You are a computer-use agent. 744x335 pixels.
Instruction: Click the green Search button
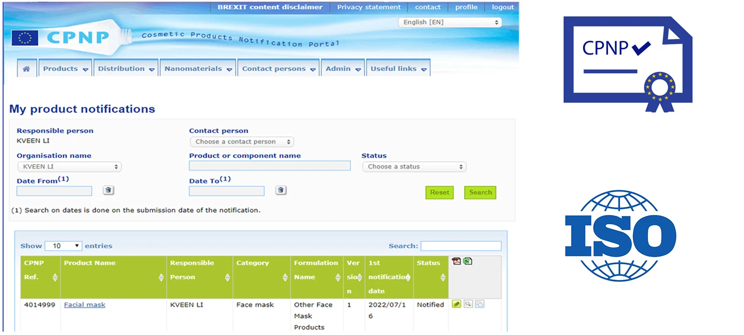[x=480, y=193]
